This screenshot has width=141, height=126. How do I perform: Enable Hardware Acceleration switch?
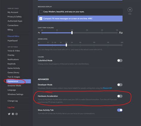pyautogui.click(x=120, y=96)
